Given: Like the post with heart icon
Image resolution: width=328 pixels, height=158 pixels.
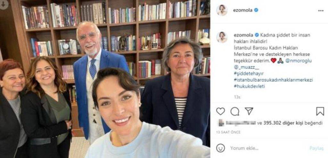Looking at the screenshot, I should (x=220, y=111).
